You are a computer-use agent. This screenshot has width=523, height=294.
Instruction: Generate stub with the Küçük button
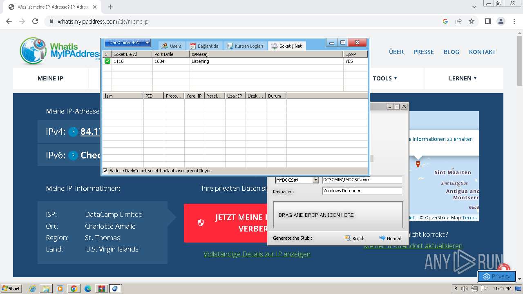click(x=354, y=238)
